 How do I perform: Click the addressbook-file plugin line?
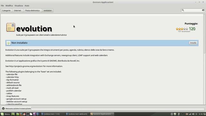(14, 85)
